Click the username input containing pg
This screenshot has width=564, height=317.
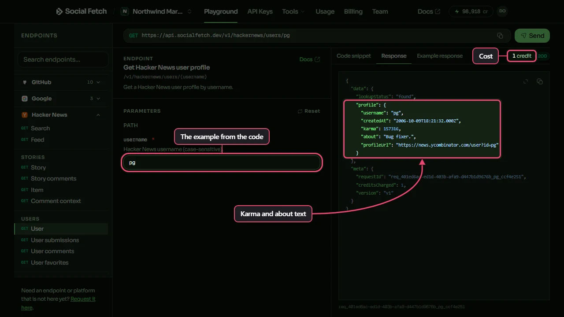click(x=222, y=162)
